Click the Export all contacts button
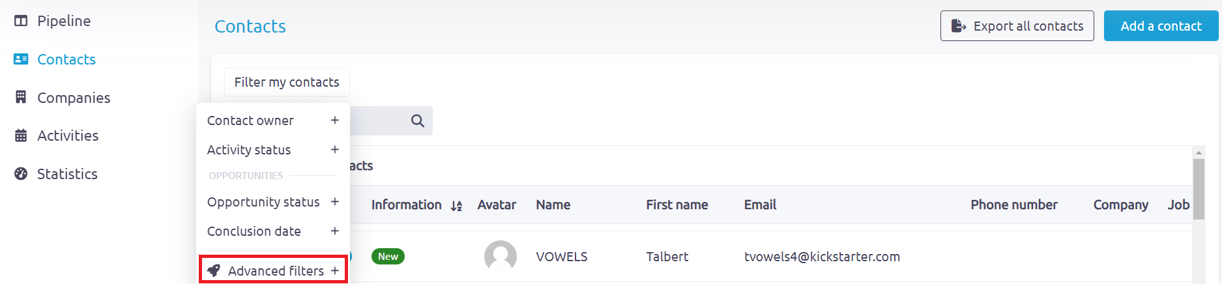 (x=1017, y=26)
